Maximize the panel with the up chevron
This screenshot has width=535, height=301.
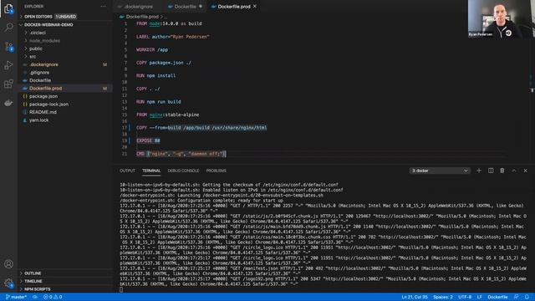(514, 171)
